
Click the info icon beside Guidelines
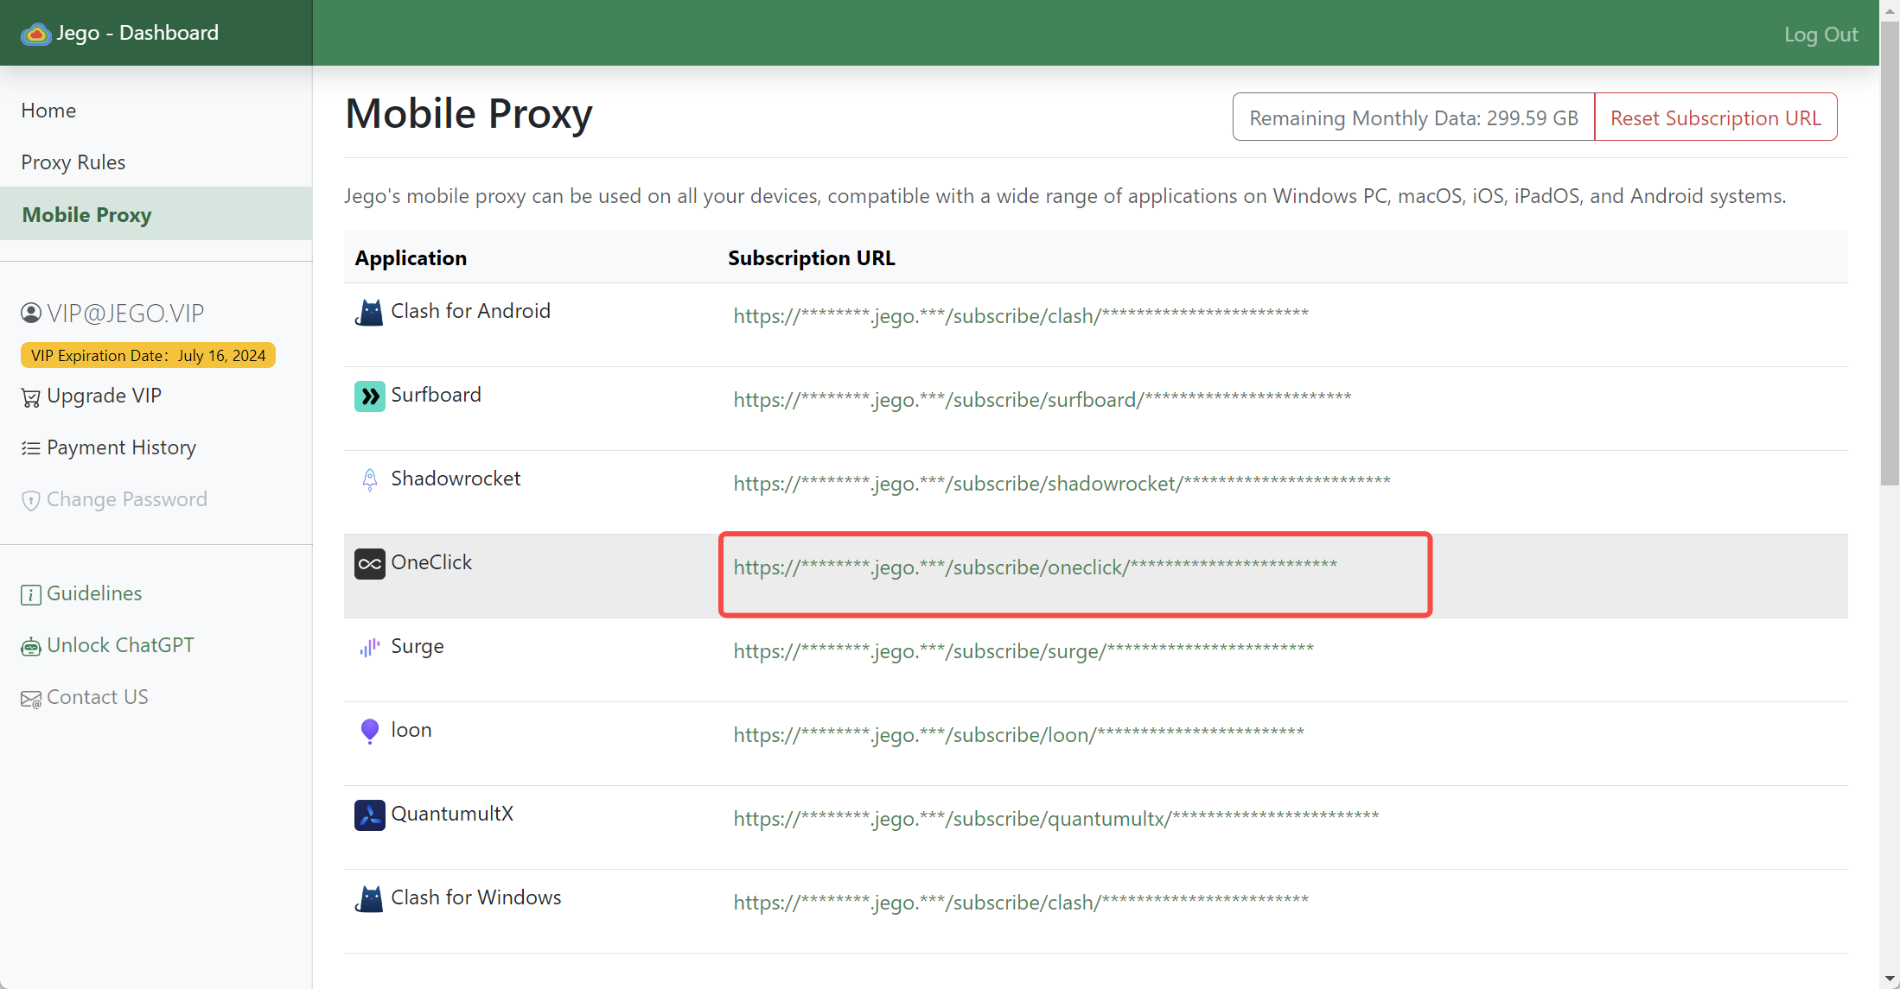[x=31, y=594]
